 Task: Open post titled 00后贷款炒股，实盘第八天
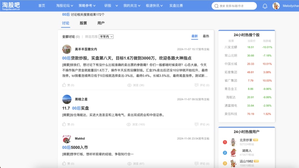point(127,58)
